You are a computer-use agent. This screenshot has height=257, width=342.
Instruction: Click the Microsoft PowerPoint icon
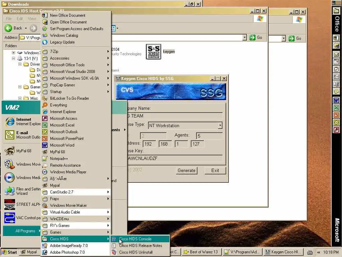45,139
